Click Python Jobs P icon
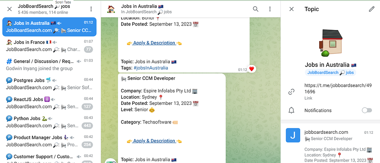This screenshot has width=380, height=163. coord(9,119)
